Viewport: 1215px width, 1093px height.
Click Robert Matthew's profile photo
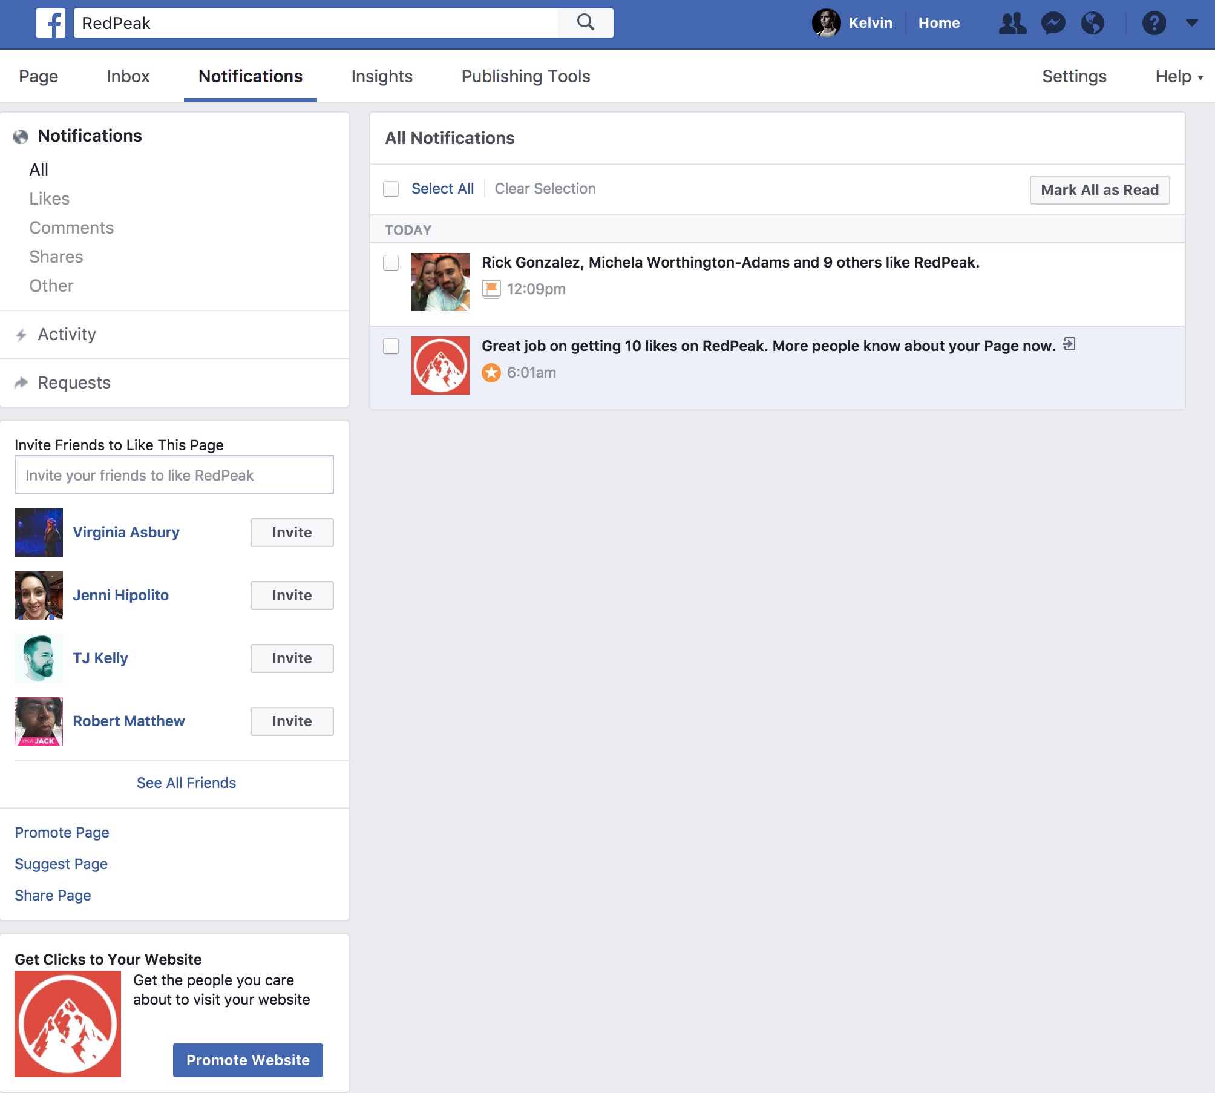click(39, 721)
